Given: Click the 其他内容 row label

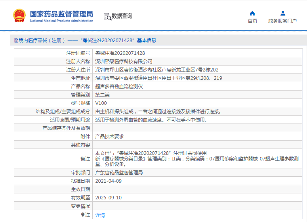Looking at the screenshot, I should 80,145.
